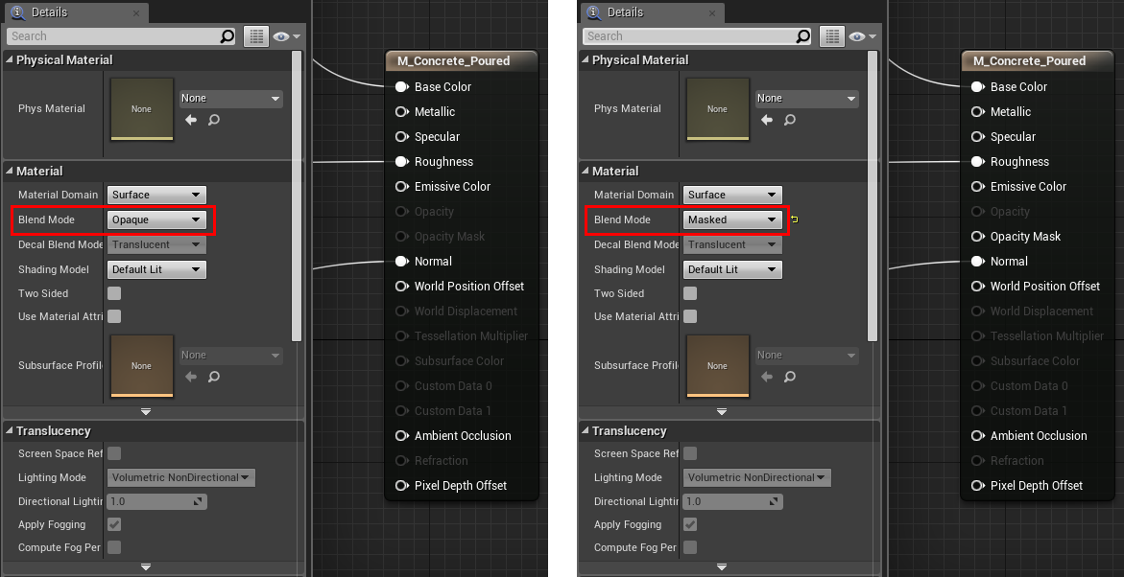Click Ambient Occlusion pin on the Masked material's node

pyautogui.click(x=977, y=436)
